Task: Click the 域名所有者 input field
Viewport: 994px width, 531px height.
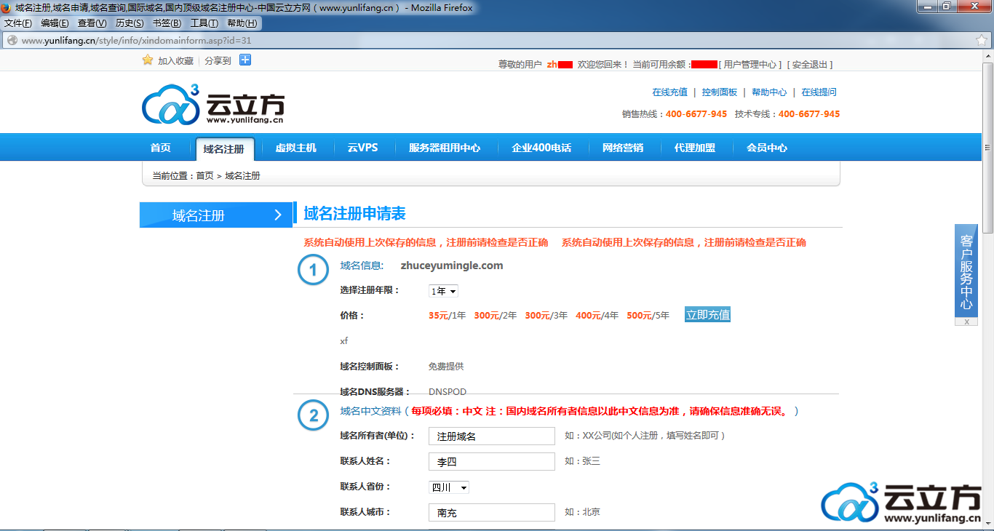Action: (491, 436)
